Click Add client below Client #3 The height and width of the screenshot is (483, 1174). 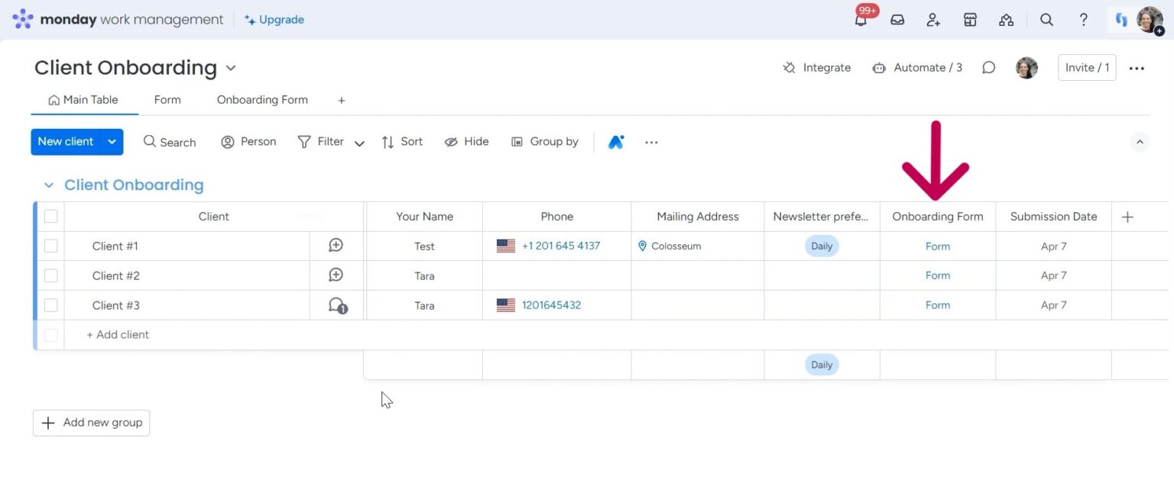[x=117, y=334]
